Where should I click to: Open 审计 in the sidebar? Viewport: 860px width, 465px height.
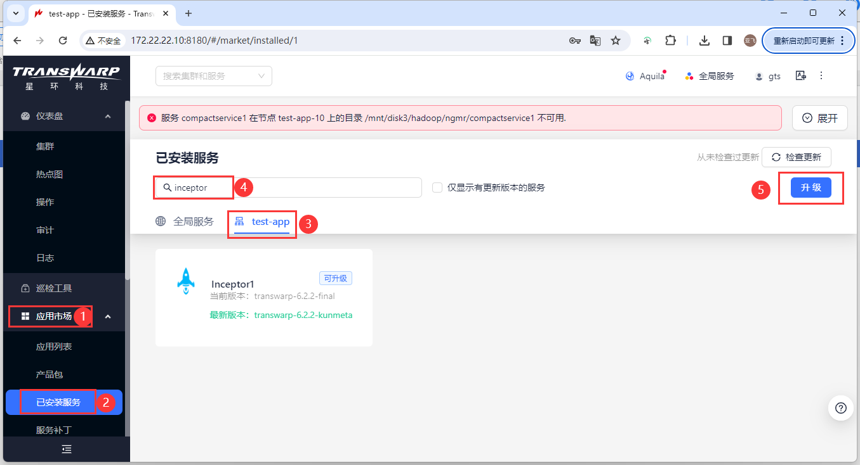[x=45, y=230]
